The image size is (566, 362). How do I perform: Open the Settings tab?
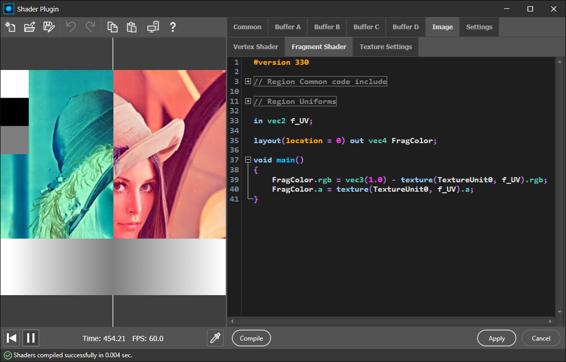click(x=479, y=27)
